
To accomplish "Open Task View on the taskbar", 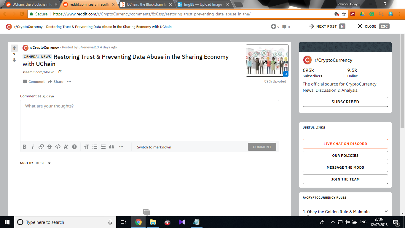I will click(124, 222).
